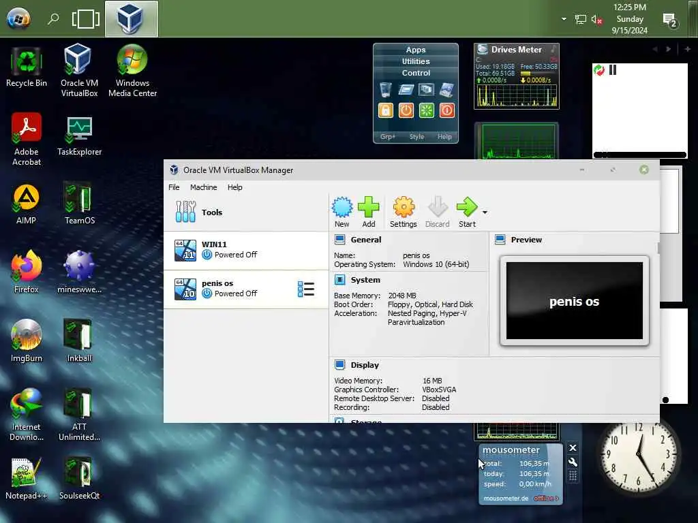Open the Help menu
This screenshot has height=523, width=698.
pos(234,187)
